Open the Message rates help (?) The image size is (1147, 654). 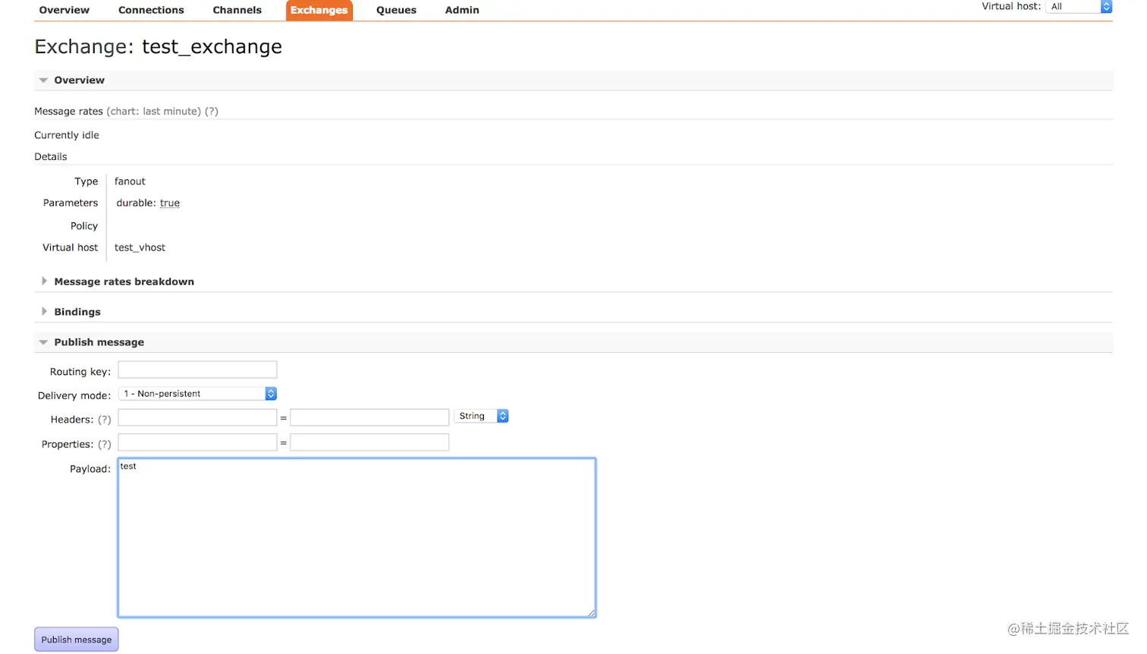(x=212, y=112)
